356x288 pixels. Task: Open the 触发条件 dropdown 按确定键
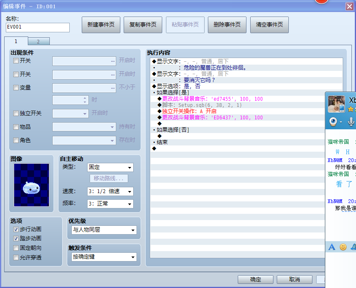[104, 257]
